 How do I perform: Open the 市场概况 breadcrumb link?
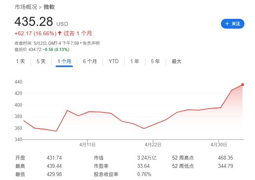click(x=26, y=7)
